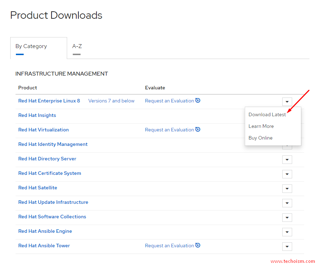Switch to the A-Z tab
The width and height of the screenshot is (319, 266).
[x=77, y=46]
